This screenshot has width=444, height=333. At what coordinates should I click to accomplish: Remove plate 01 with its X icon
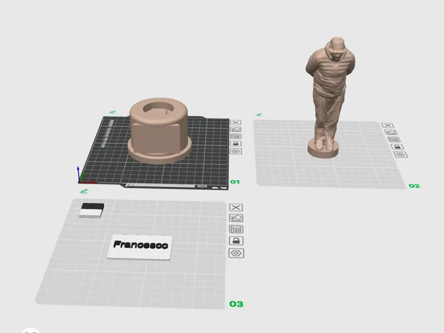[235, 122]
